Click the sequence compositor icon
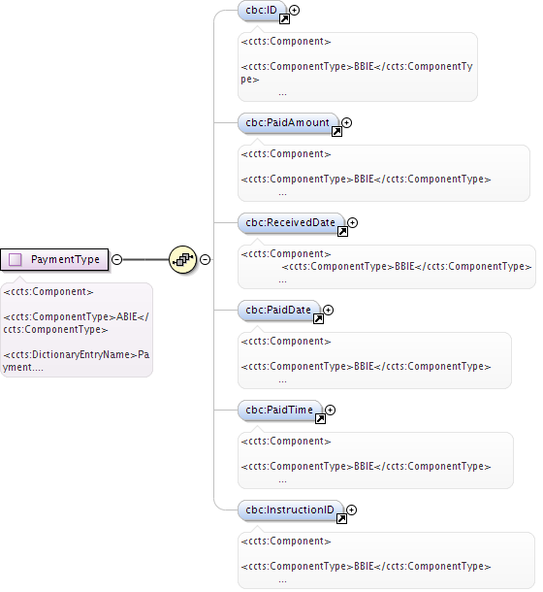The height and width of the screenshot is (592, 543). [183, 260]
